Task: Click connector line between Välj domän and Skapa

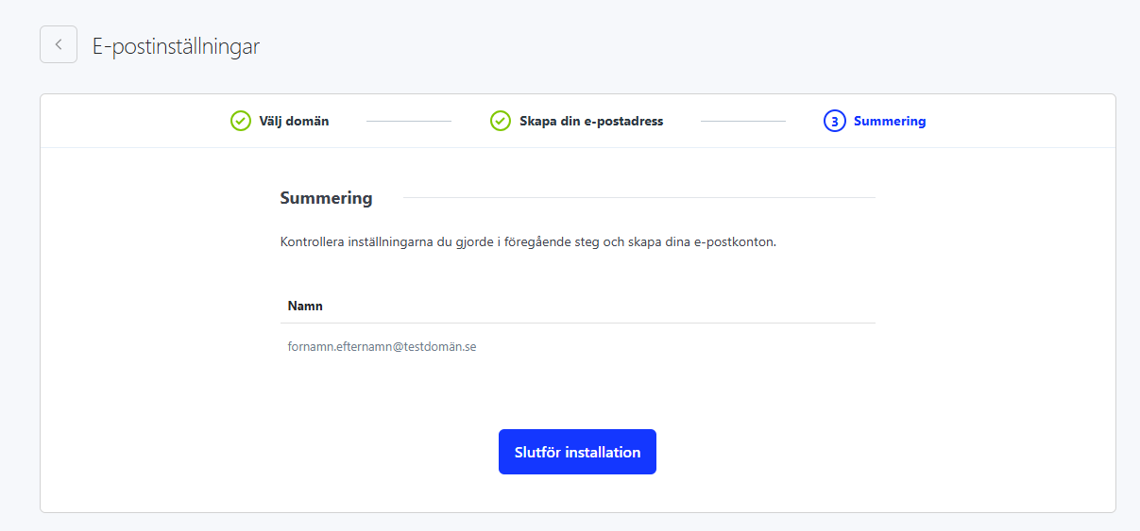Action: [408, 122]
